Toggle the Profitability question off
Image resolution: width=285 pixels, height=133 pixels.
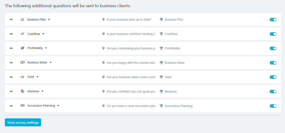click(273, 48)
